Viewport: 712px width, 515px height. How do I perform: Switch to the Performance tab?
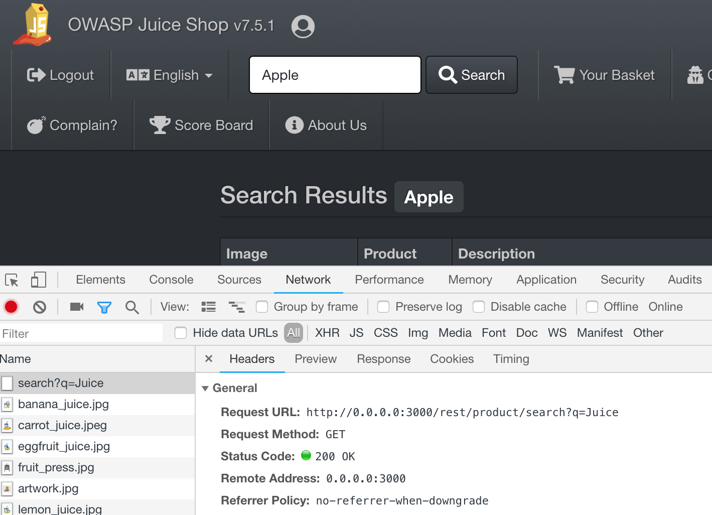tap(389, 280)
